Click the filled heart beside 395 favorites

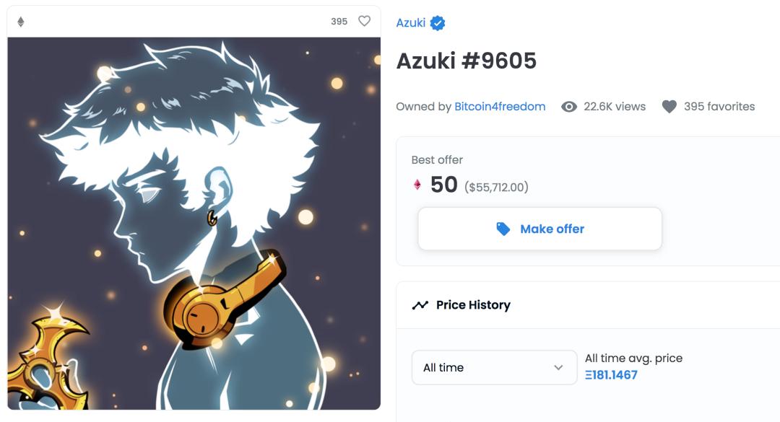(x=669, y=106)
